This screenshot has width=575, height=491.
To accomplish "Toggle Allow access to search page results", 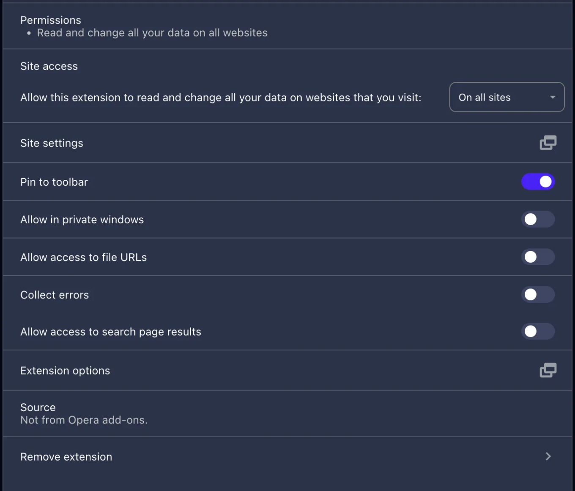I will (x=538, y=331).
